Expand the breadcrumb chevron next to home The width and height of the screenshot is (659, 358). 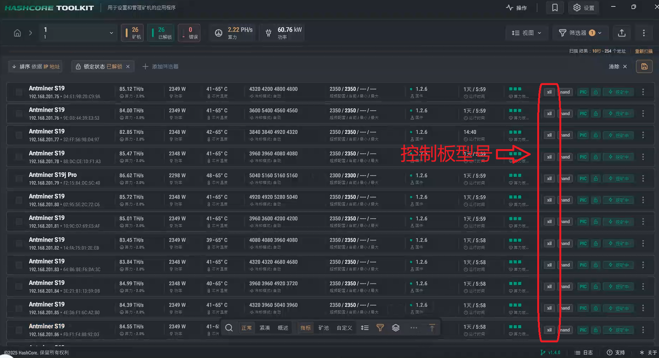point(31,33)
